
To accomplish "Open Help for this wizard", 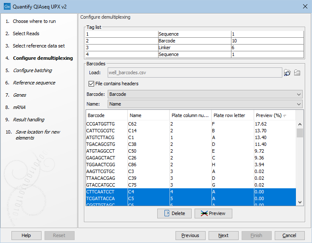I will coord(26,235).
